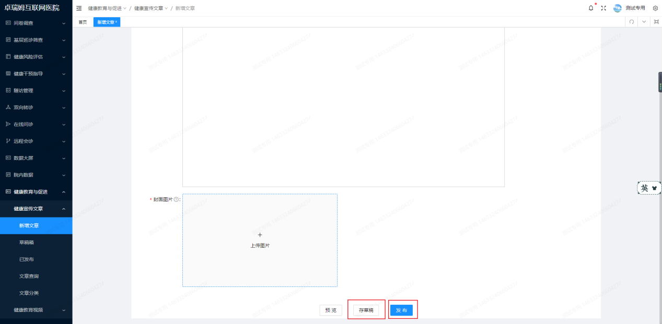Image resolution: width=662 pixels, height=324 pixels.
Task: Open settings via the gear icon
Action: coord(655,8)
